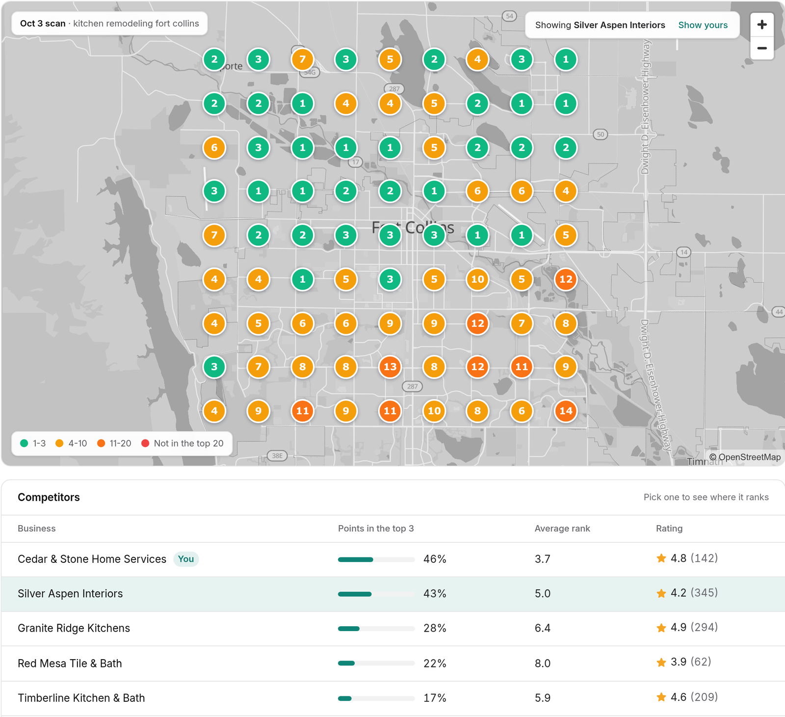Screen dimensions: 785x717
Task: Click star icon in Cedar & Stone rating
Action: (661, 558)
